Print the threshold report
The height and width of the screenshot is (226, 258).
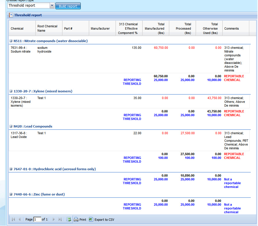(80, 220)
